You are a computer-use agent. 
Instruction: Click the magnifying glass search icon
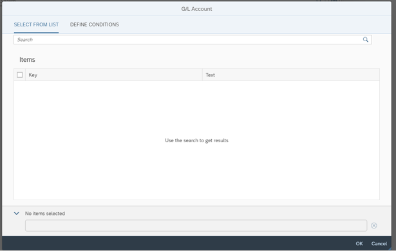click(366, 40)
